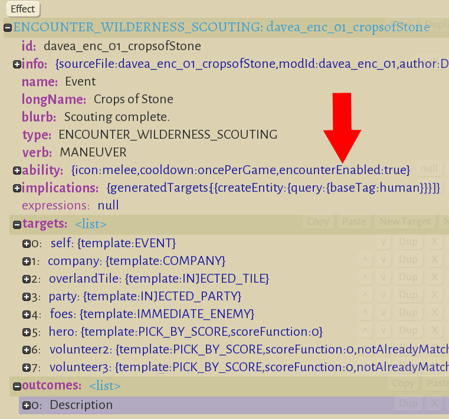The height and width of the screenshot is (419, 449).
Task: Collapse the ENCOUNTER_WILDERNESS_SCOUTING root node
Action: click(x=8, y=28)
